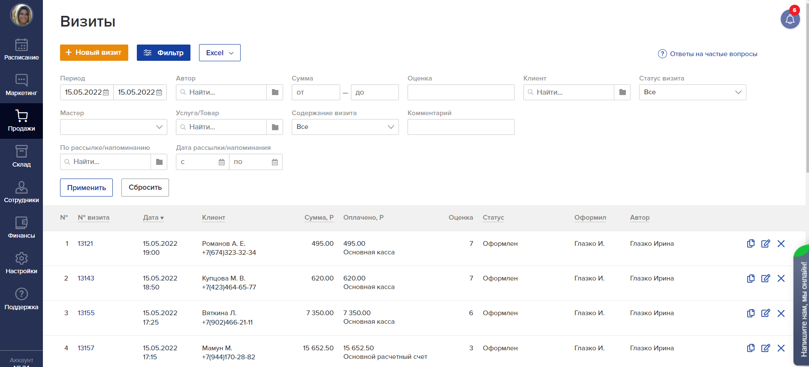Open calendar for period start date
This screenshot has height=367, width=809.
(x=106, y=92)
